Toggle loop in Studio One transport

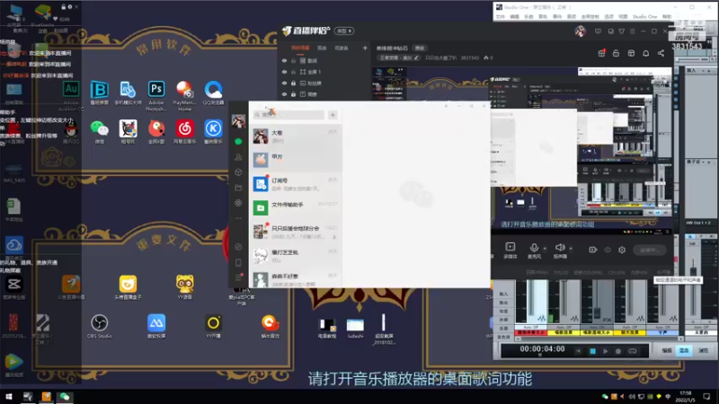tap(633, 351)
